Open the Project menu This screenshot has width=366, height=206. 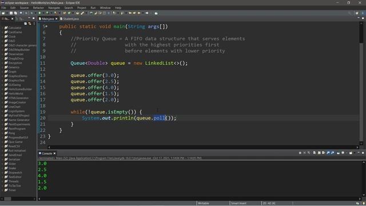point(82,7)
